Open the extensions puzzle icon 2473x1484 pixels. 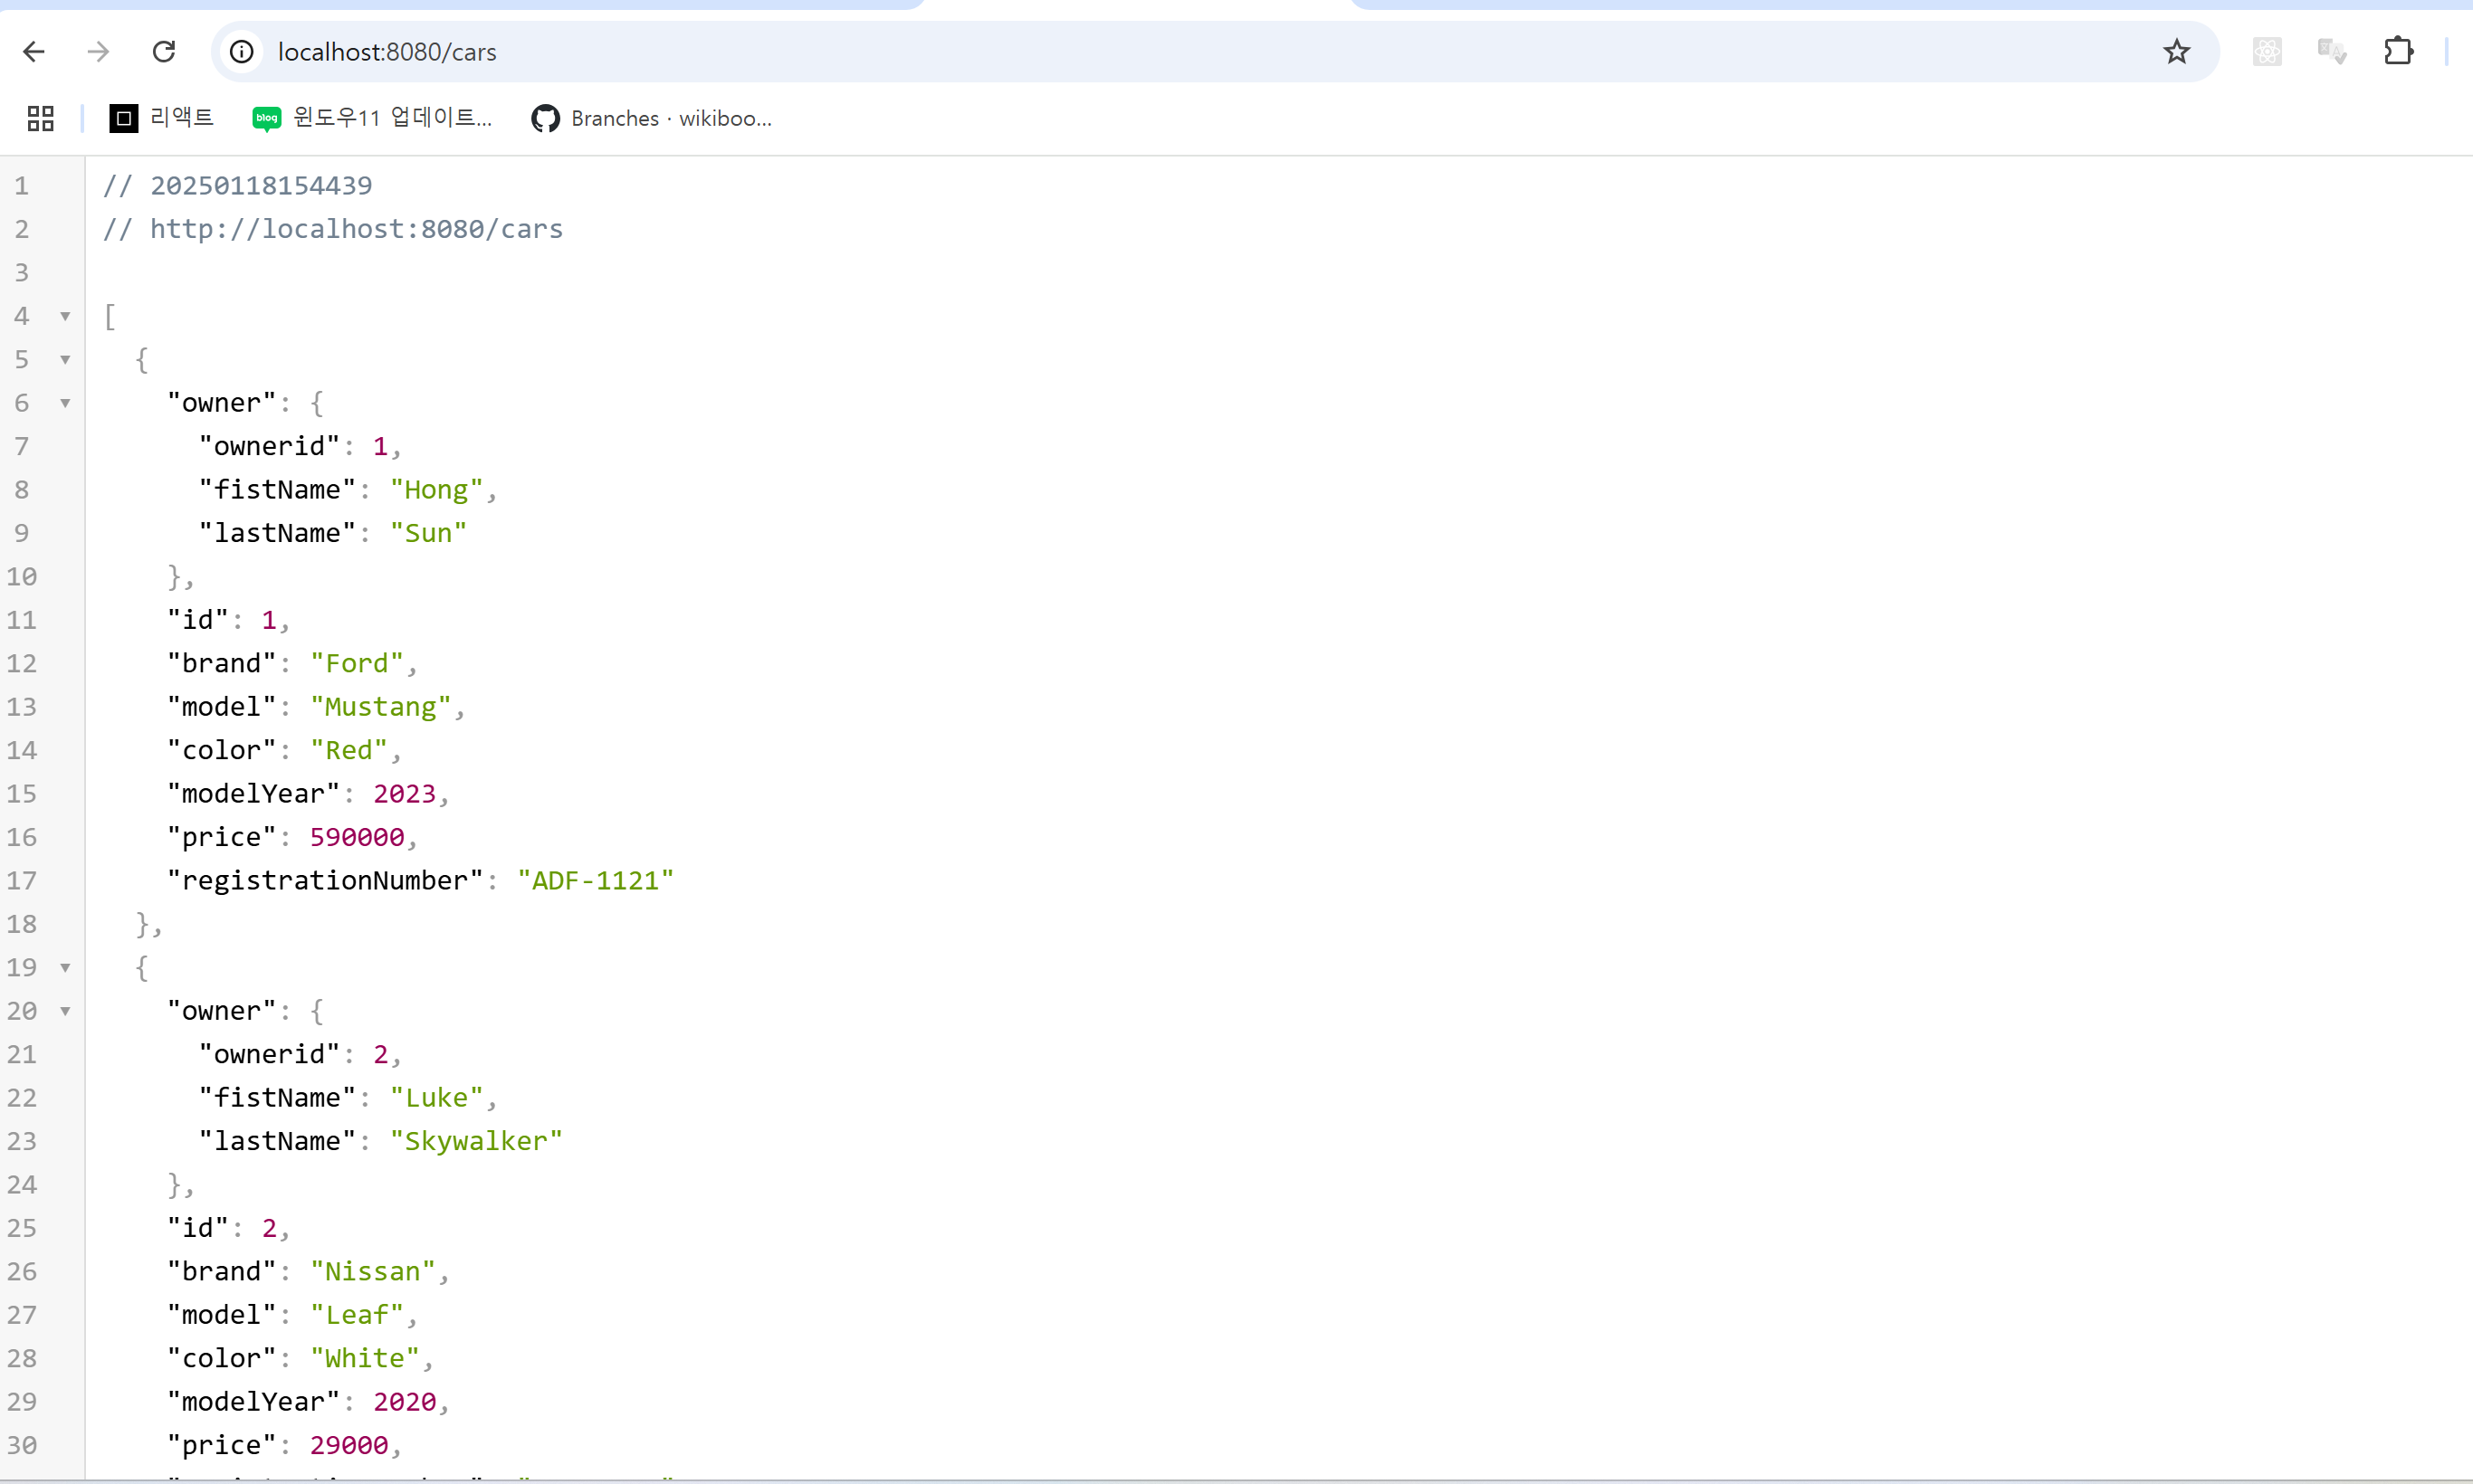coord(2398,52)
